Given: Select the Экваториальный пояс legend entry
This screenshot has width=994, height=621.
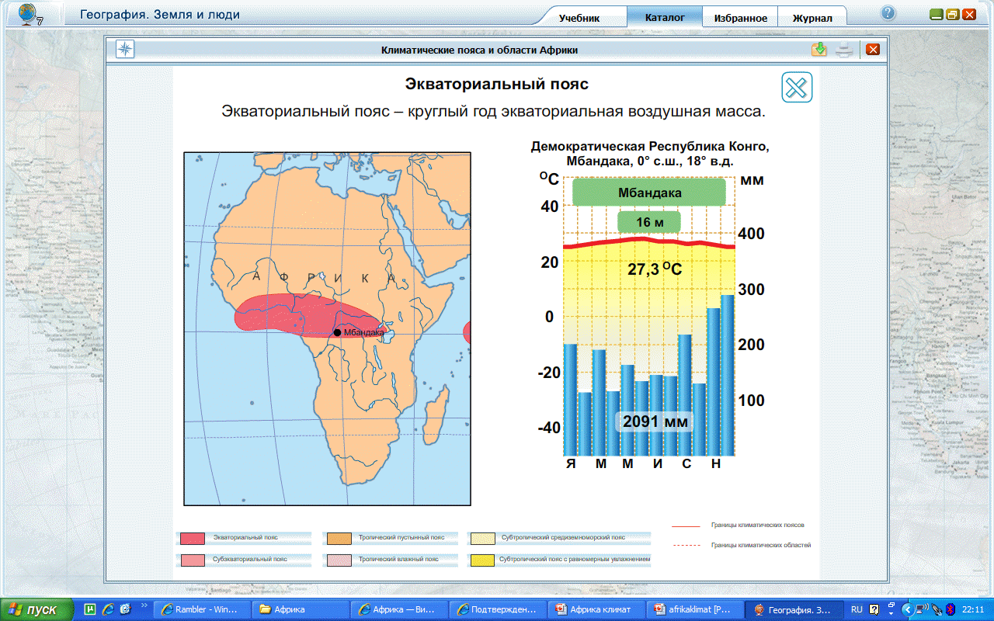Looking at the screenshot, I should click(245, 537).
